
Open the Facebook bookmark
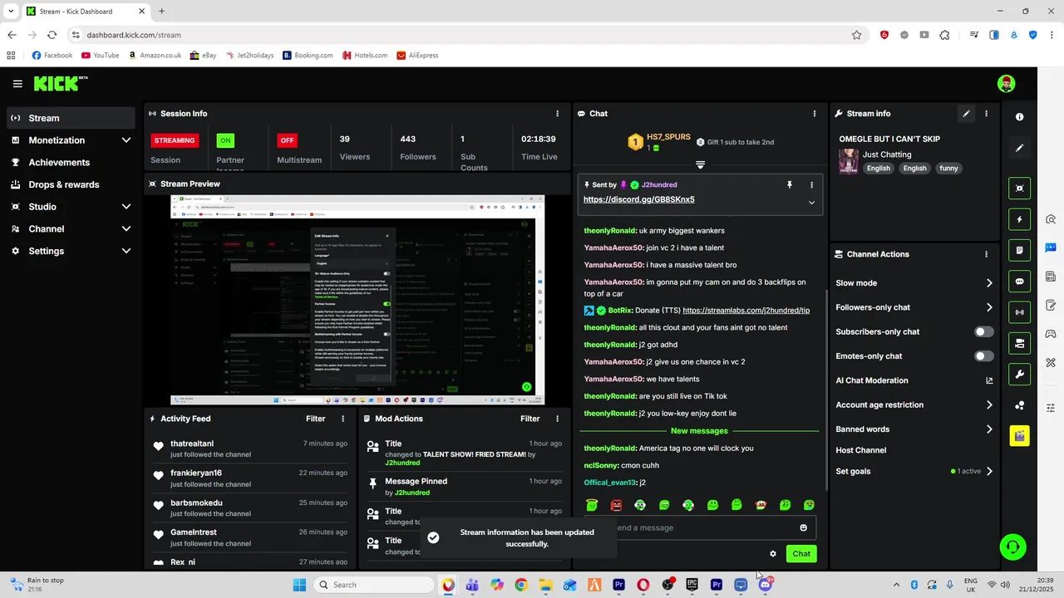[52, 56]
